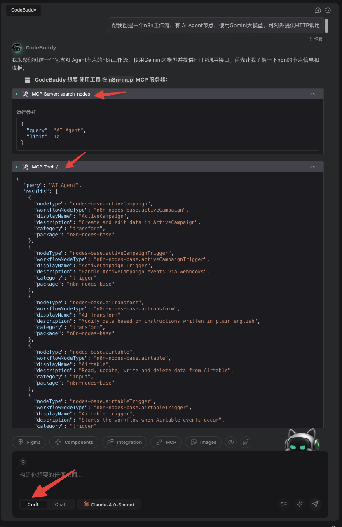Open the Images button

[x=203, y=442]
